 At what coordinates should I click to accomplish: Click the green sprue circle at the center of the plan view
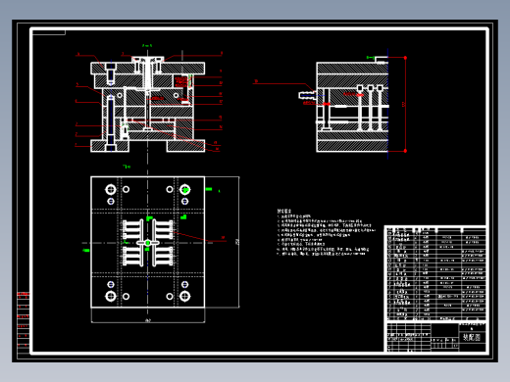[148, 243]
